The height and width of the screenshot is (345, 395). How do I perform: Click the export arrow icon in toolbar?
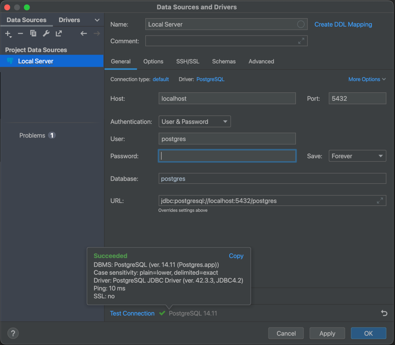tap(59, 33)
